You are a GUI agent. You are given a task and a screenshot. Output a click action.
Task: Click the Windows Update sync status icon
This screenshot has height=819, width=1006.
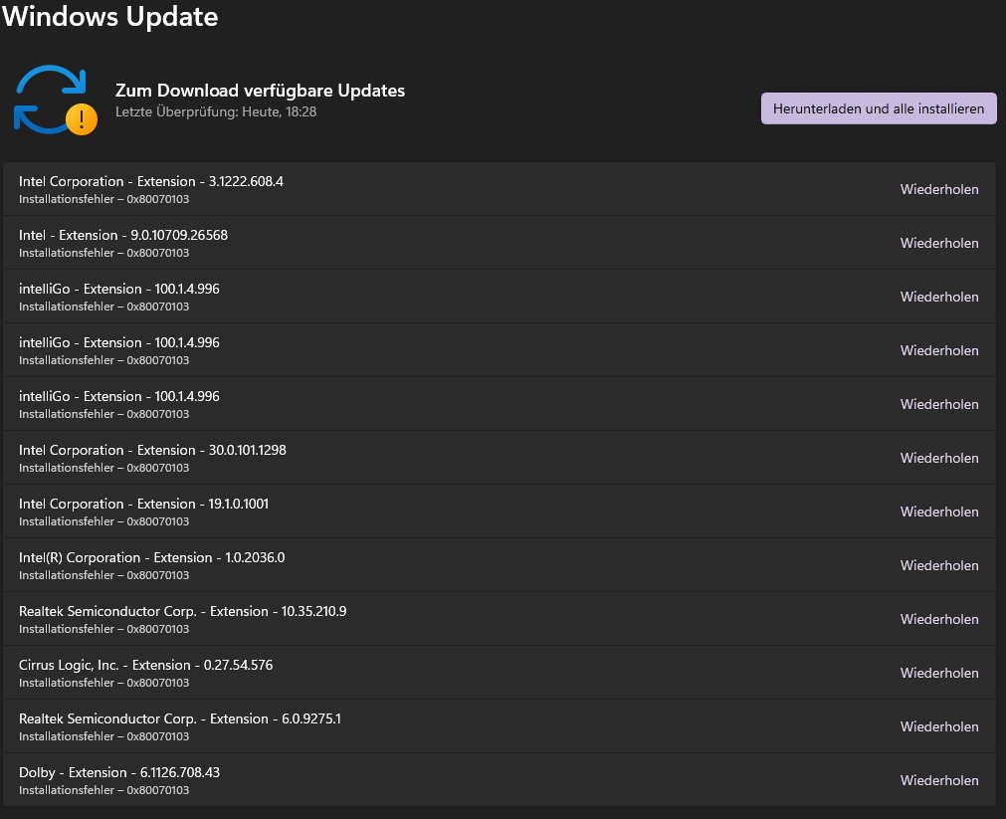56,100
